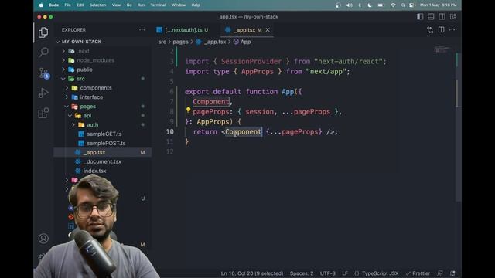Open the Extensions view
Viewport: 495px width, 278px height.
point(43,113)
